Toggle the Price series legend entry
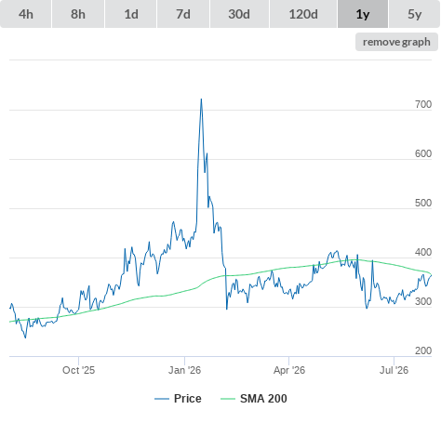 178,399
